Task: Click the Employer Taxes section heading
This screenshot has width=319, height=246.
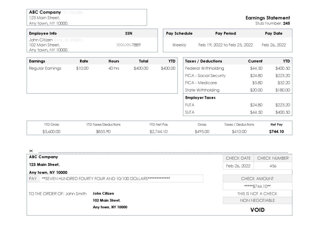Action: [x=200, y=98]
